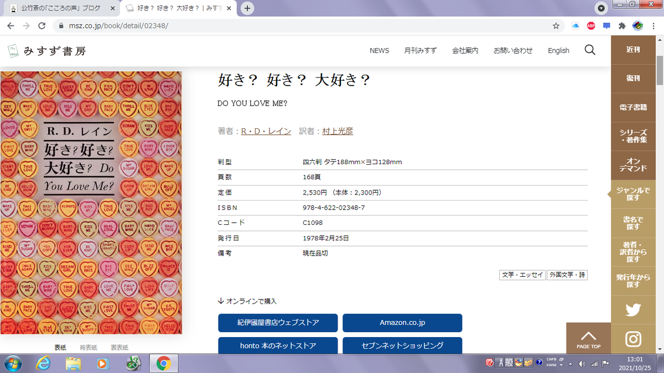This screenshot has height=373, width=664.
Task: Buy at honto 本のネットストア
Action: tap(278, 346)
